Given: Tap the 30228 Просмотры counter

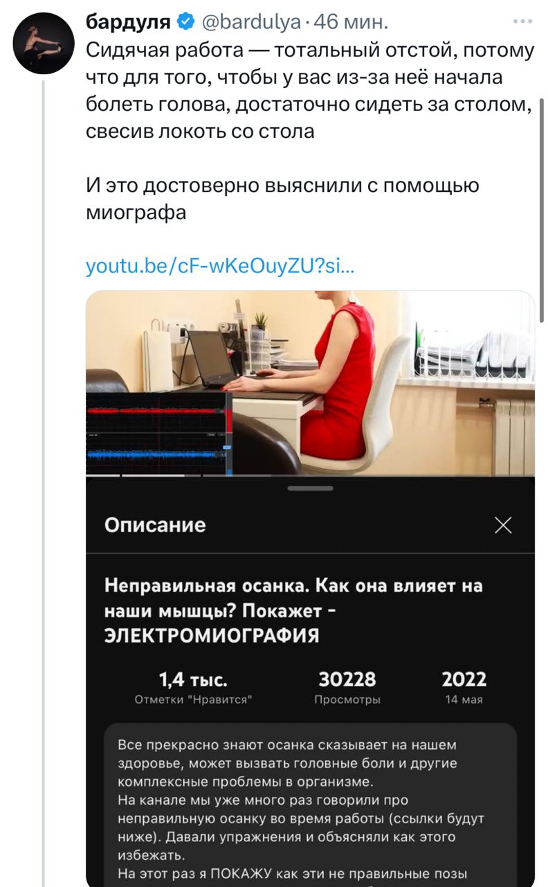Looking at the screenshot, I should [x=347, y=688].
